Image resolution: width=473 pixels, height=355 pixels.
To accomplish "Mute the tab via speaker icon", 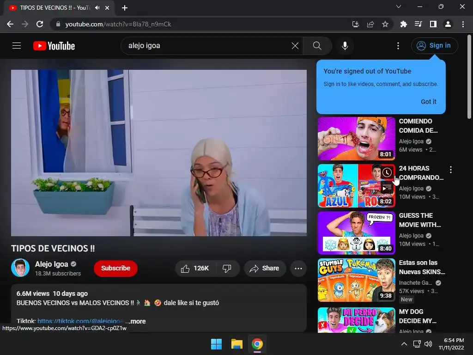I will (97, 8).
